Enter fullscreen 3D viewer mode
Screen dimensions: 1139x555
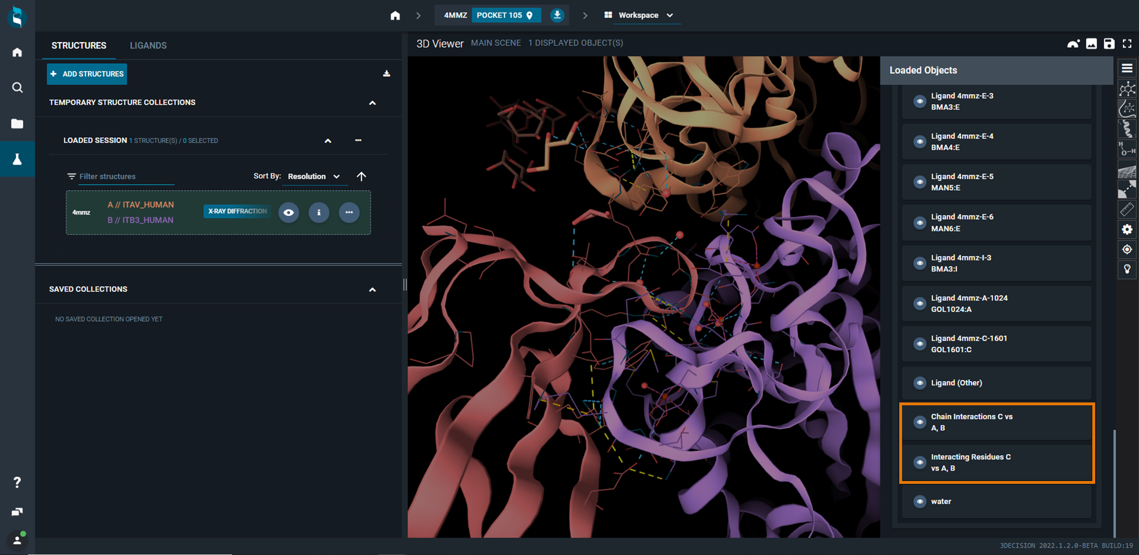coord(1127,44)
